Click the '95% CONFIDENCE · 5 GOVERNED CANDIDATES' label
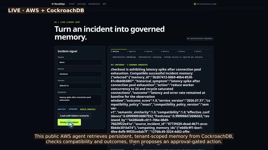The width and height of the screenshot is (268, 150). (x=129, y=65)
